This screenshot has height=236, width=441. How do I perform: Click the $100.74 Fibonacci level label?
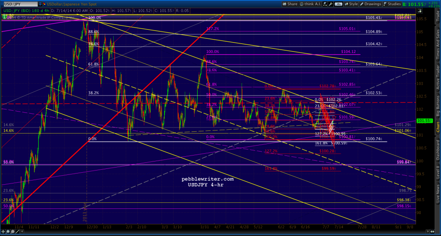[374, 139]
